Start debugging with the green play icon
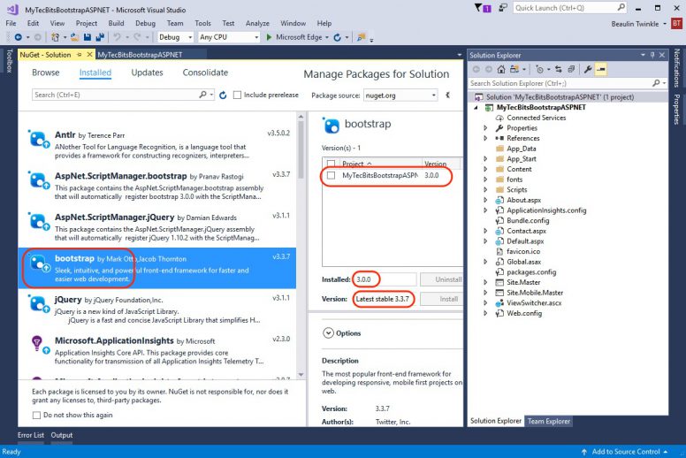Screen dimensions: 686x458 click(x=269, y=37)
